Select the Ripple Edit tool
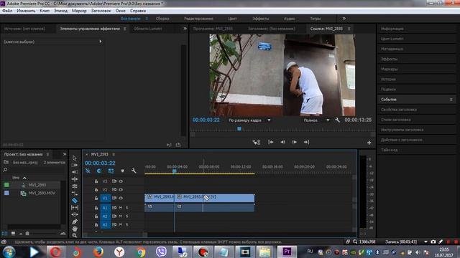The image size is (460, 258). pos(75,172)
